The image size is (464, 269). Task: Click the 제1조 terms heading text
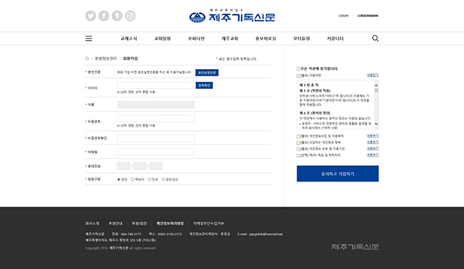coord(315,91)
